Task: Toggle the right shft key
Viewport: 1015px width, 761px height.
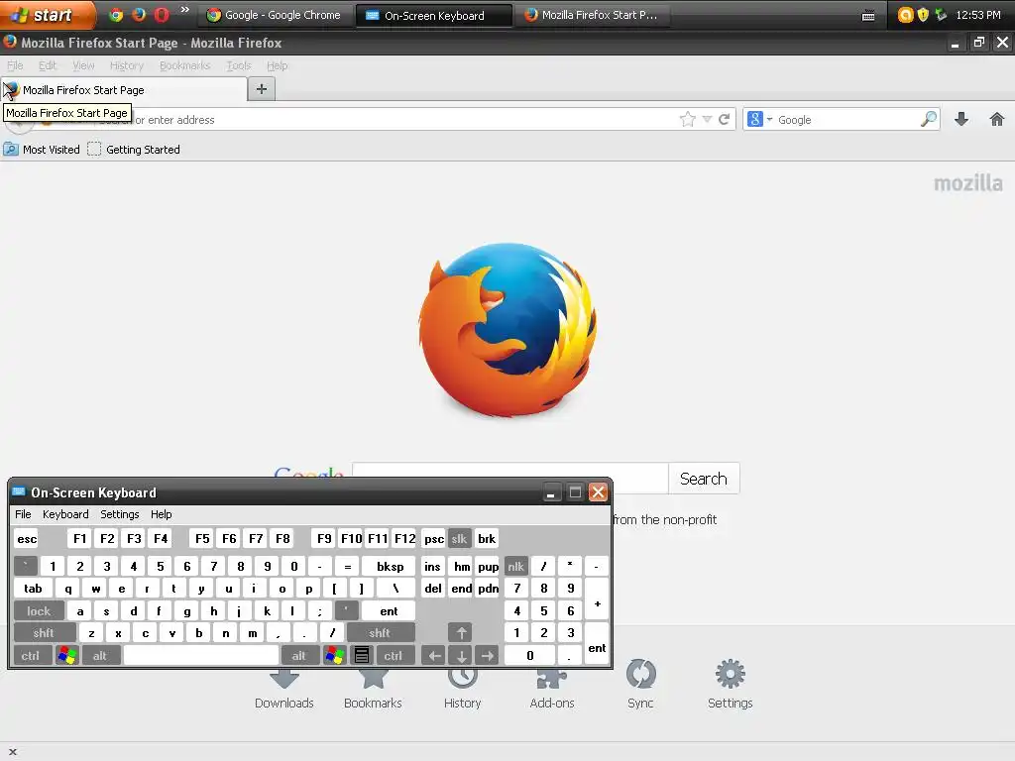Action: point(380,633)
